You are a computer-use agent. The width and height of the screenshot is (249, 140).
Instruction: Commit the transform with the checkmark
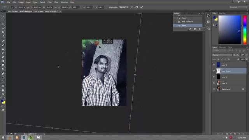(x=142, y=7)
